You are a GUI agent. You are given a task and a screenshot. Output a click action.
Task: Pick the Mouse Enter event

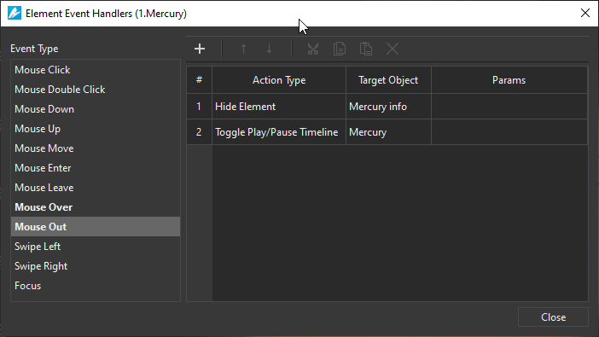point(96,168)
